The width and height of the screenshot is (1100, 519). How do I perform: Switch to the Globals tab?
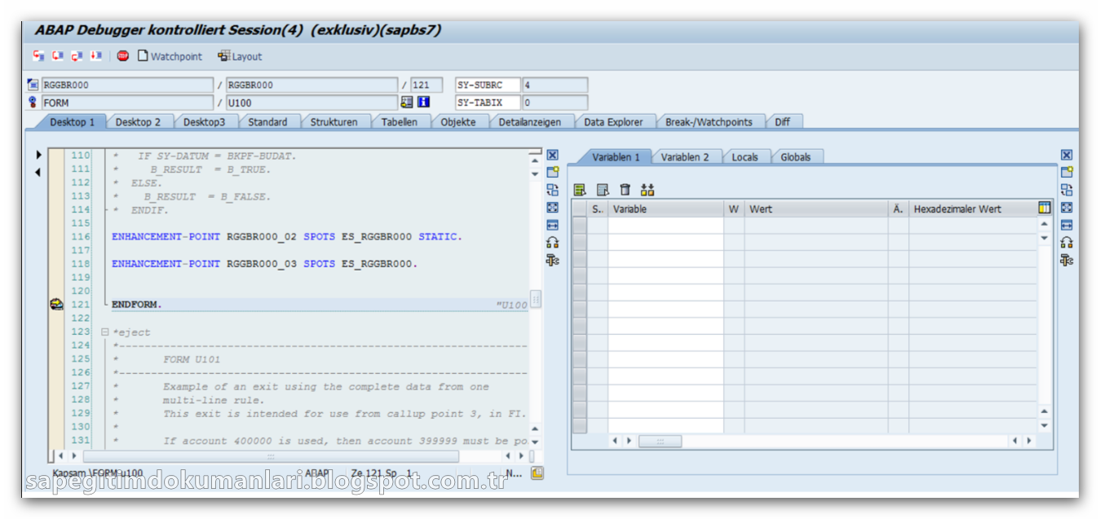click(x=796, y=157)
